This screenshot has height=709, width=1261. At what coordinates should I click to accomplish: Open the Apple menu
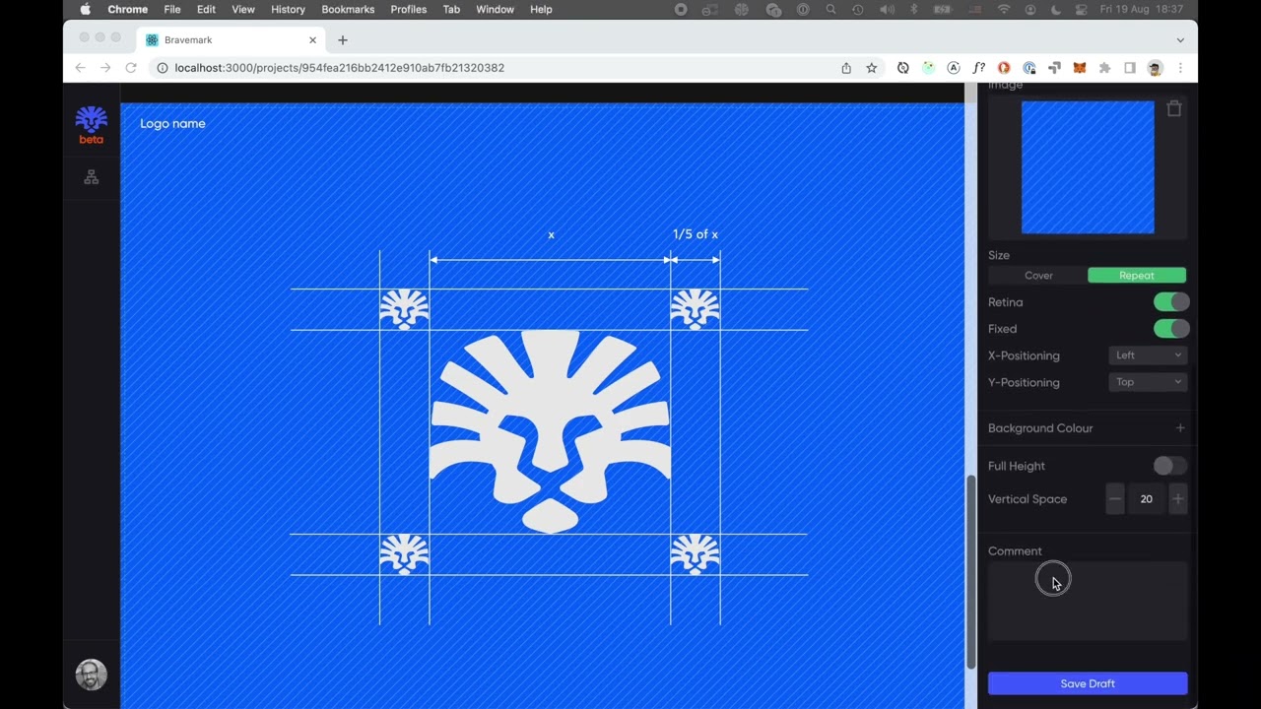[85, 9]
